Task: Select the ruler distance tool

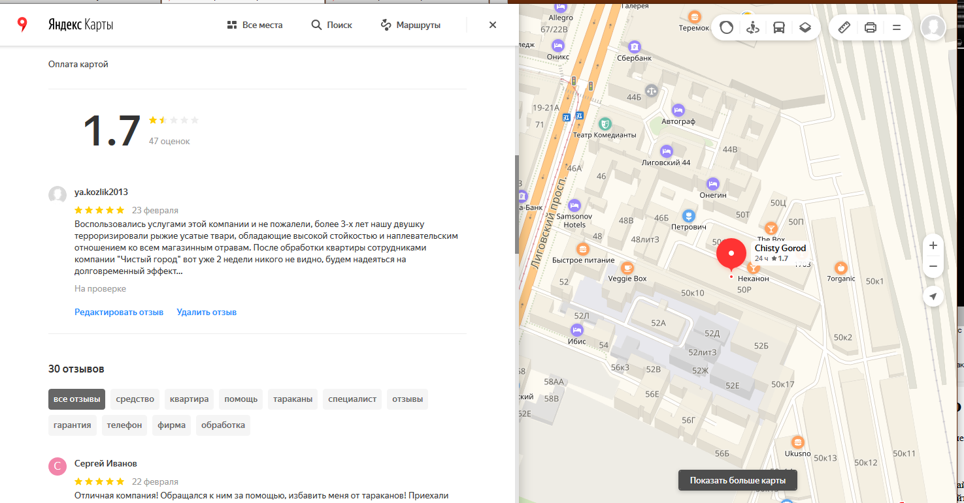Action: tap(844, 27)
